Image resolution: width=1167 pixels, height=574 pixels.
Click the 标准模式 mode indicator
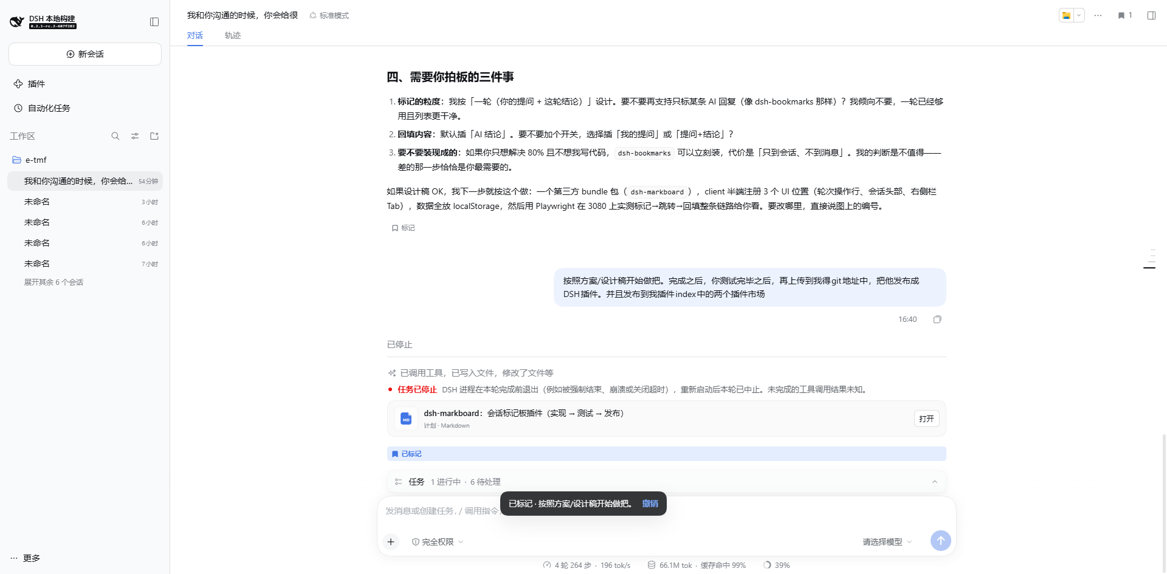click(x=329, y=16)
